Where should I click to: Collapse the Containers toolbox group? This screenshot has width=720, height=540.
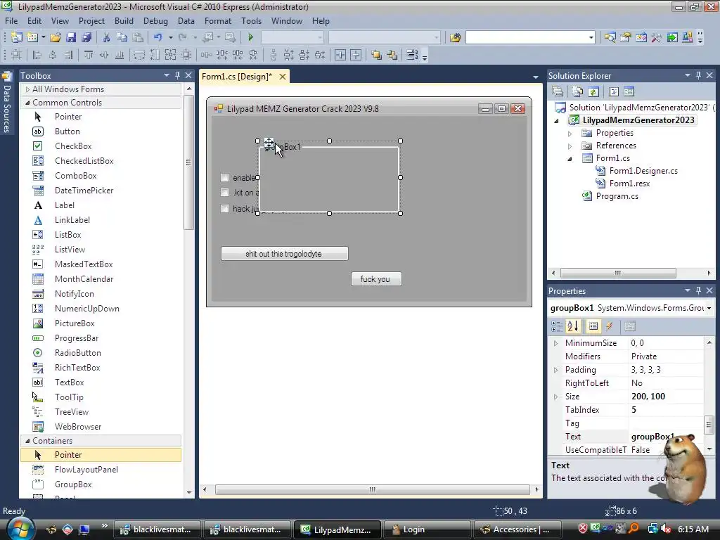click(x=27, y=441)
